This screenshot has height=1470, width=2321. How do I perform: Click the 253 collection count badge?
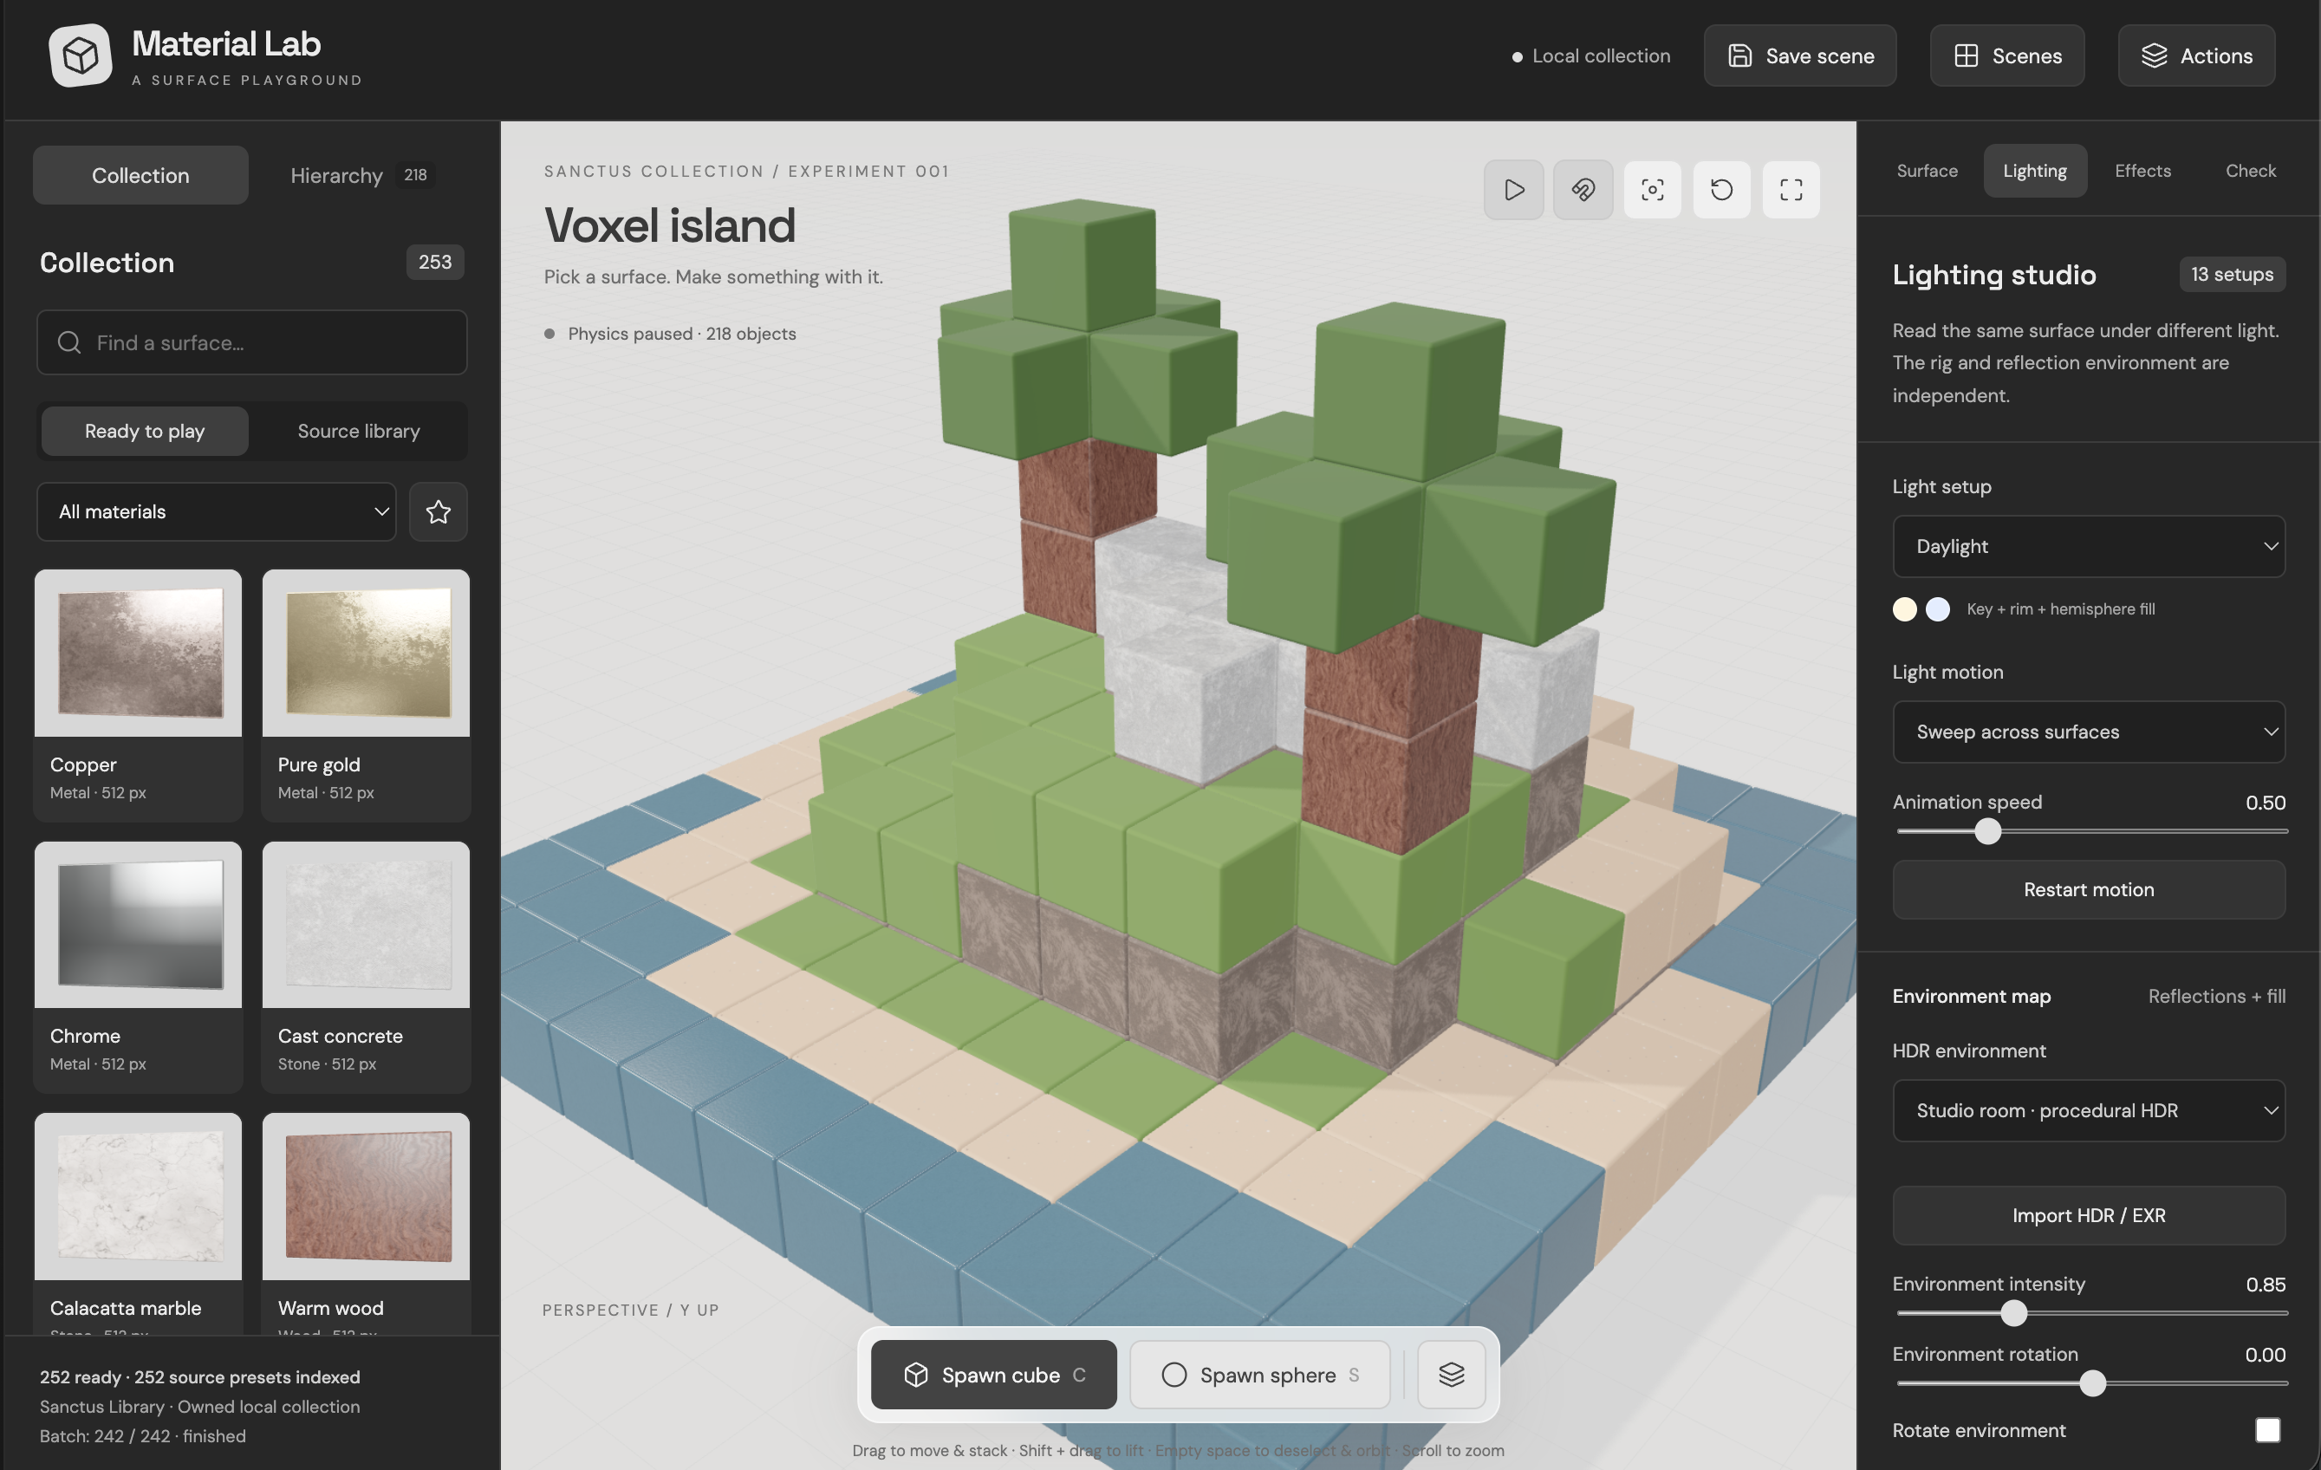pyautogui.click(x=435, y=261)
